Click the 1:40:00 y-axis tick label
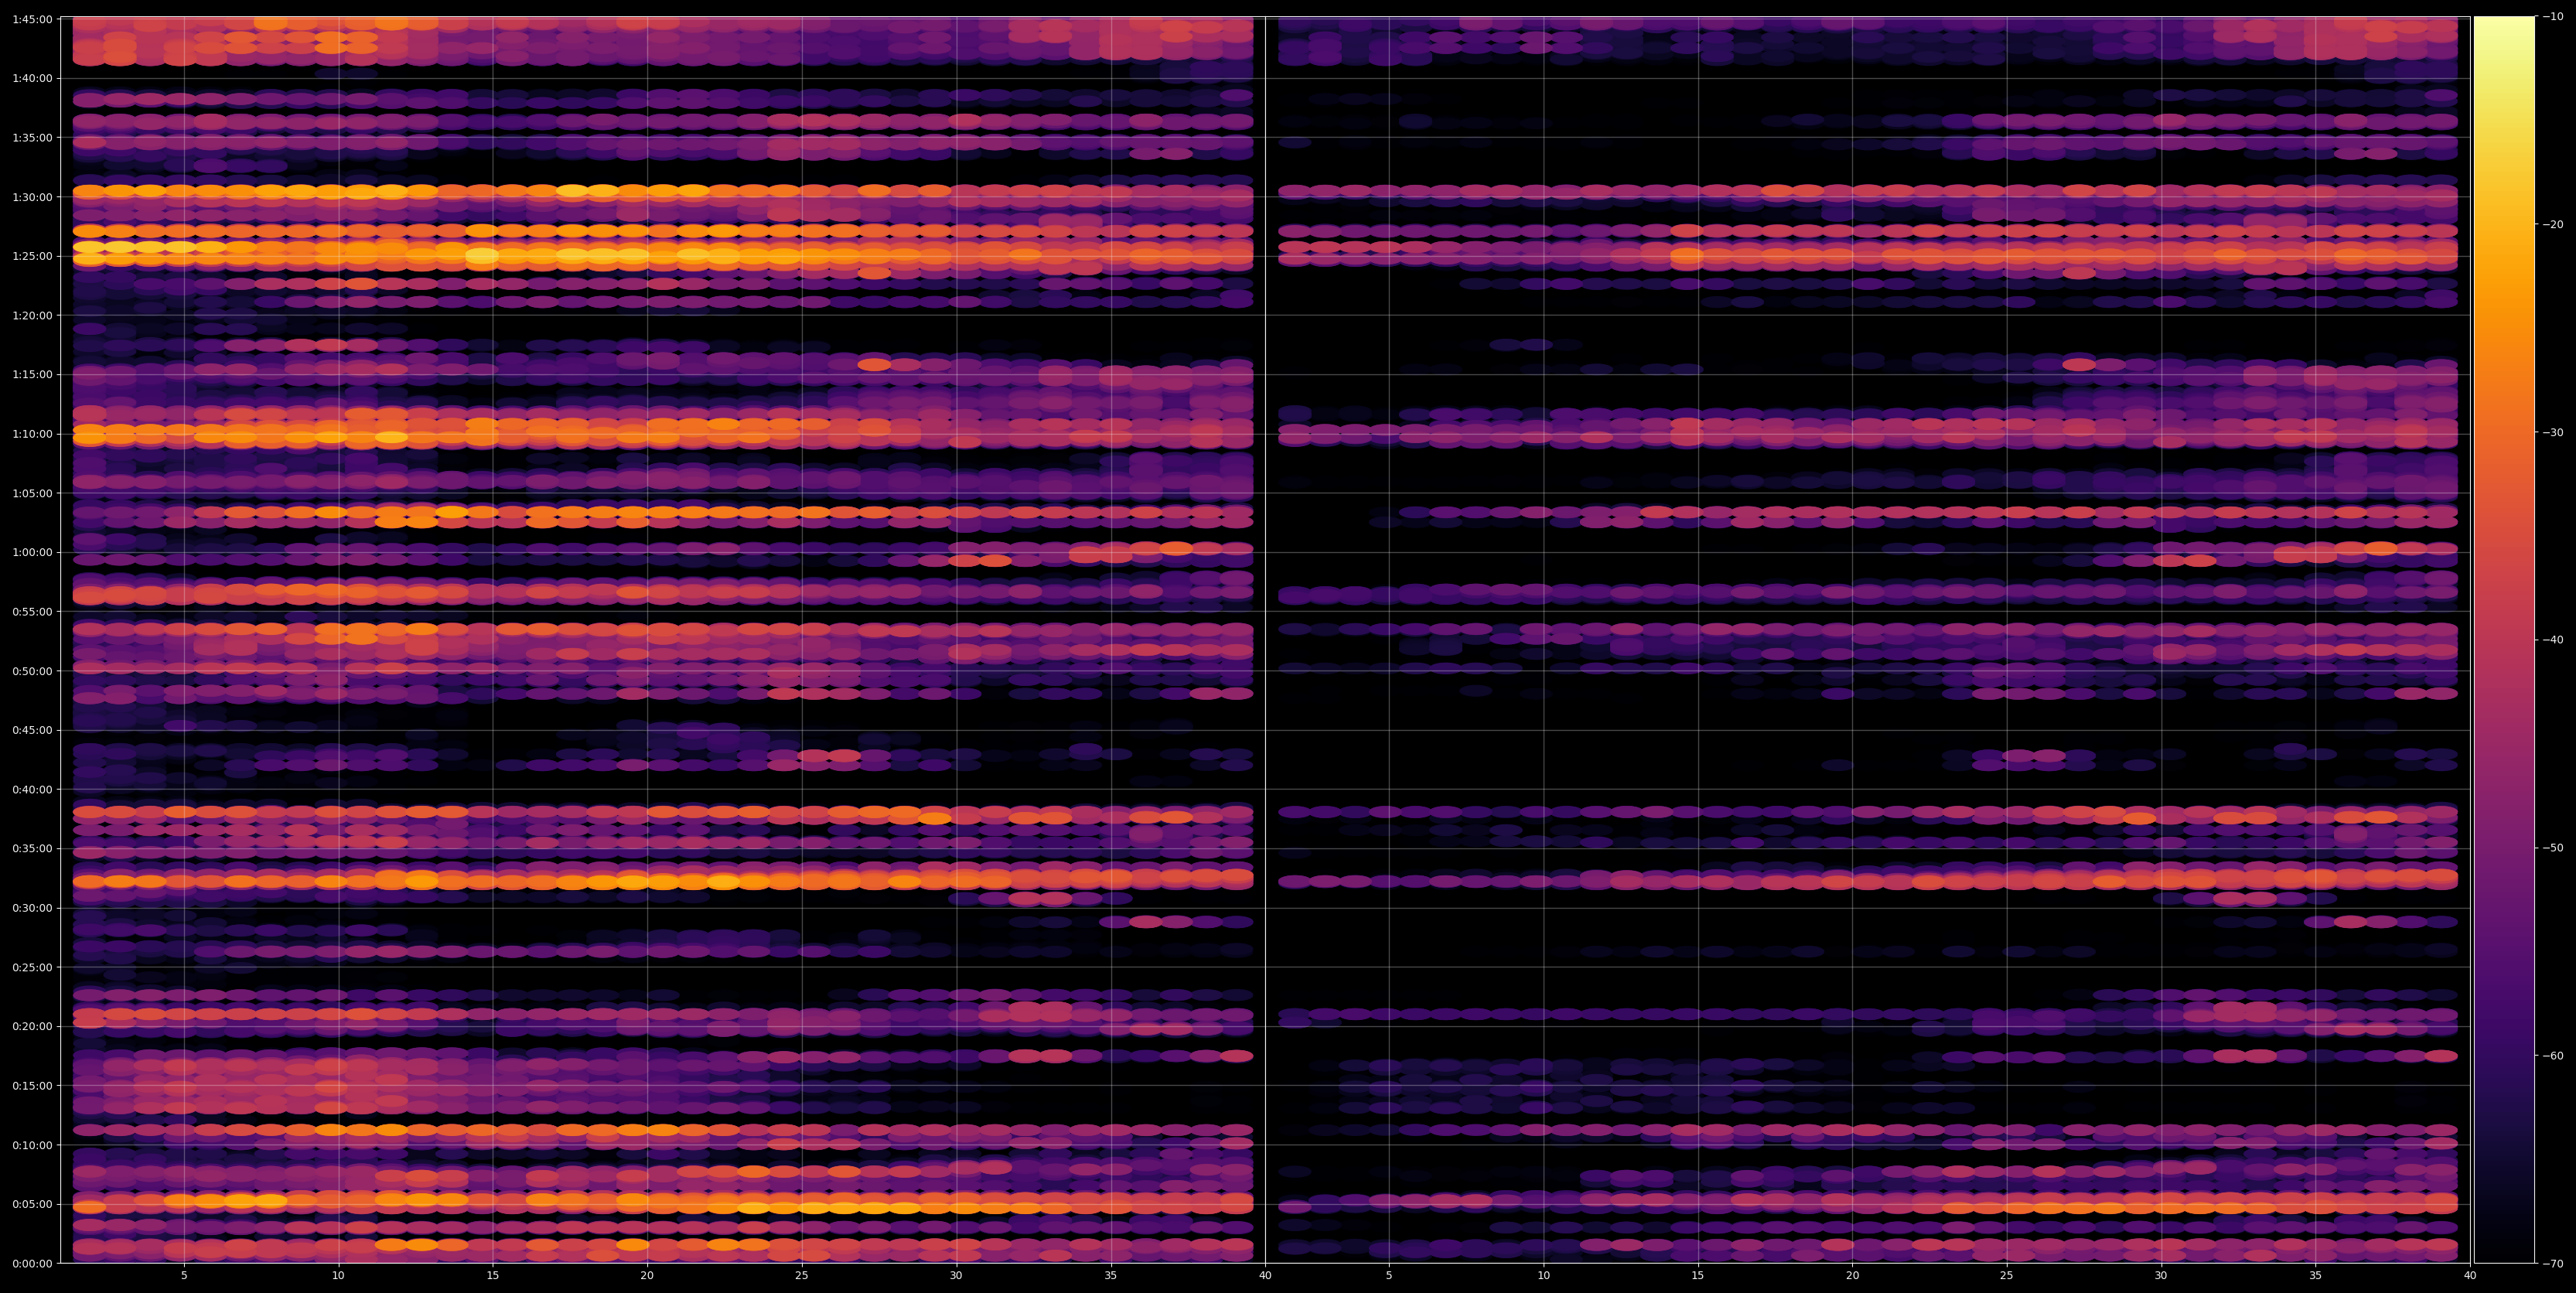 coord(33,78)
